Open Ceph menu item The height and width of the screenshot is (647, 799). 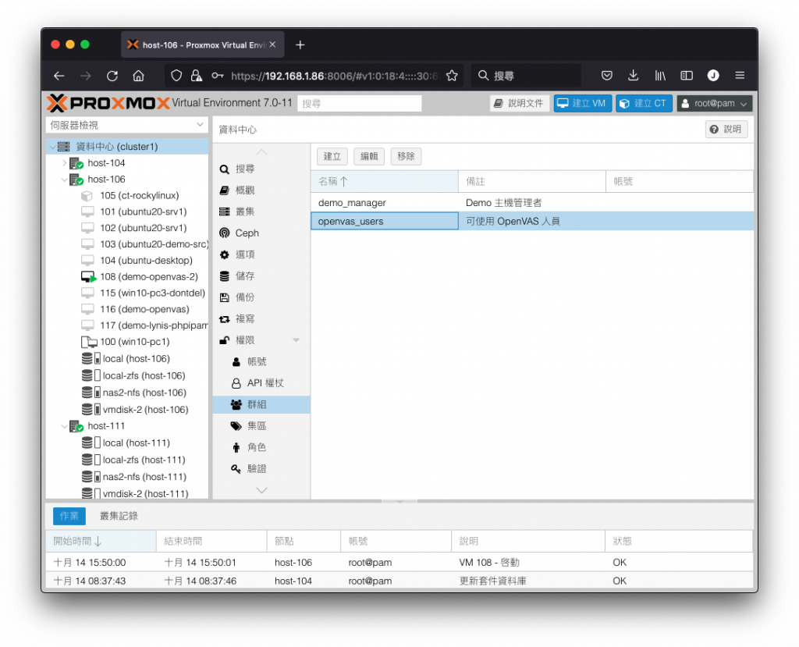click(261, 233)
